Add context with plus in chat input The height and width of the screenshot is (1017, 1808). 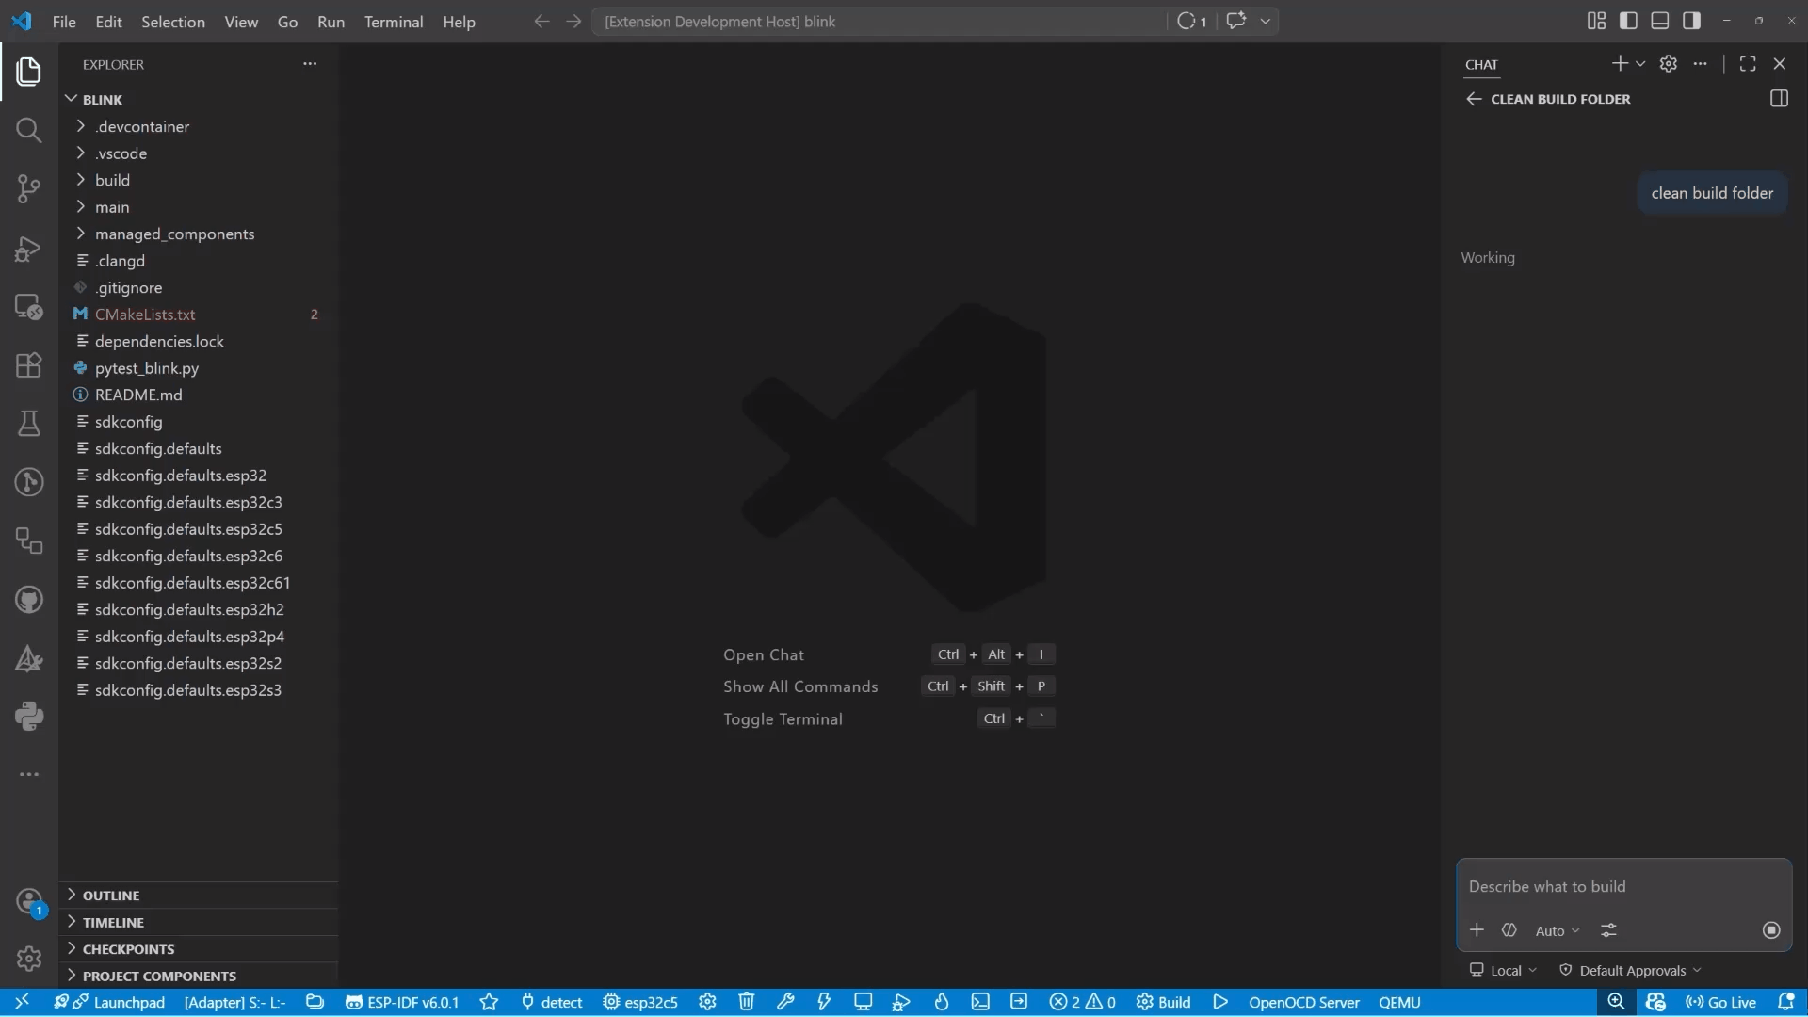[x=1477, y=930]
